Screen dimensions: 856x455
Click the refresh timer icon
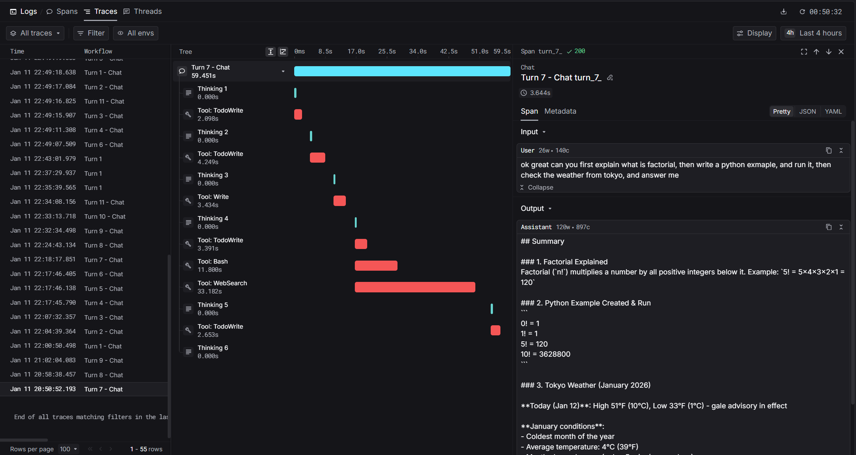click(x=802, y=12)
